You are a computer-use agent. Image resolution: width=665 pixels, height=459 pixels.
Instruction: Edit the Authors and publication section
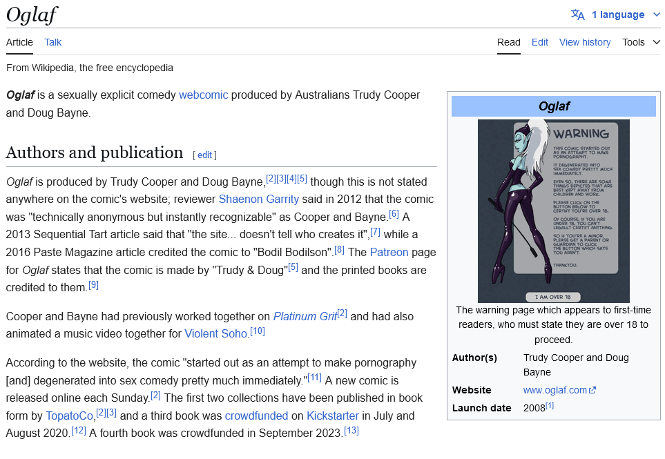(204, 155)
